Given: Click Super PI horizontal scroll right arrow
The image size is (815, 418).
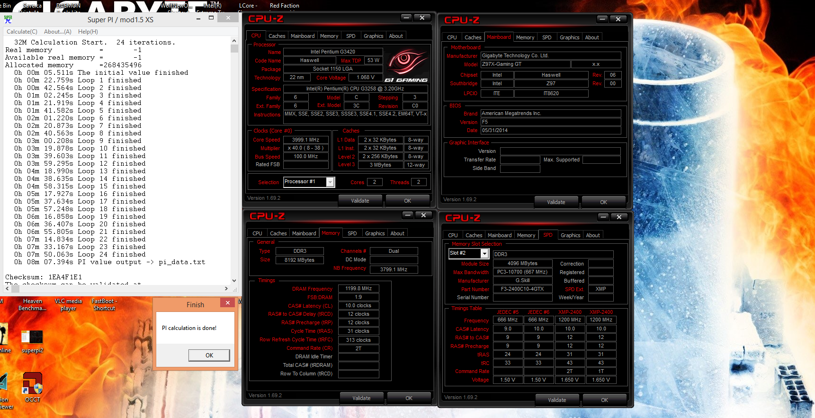Looking at the screenshot, I should coord(226,288).
